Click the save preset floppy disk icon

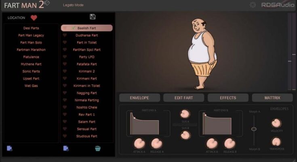pyautogui.click(x=93, y=17)
